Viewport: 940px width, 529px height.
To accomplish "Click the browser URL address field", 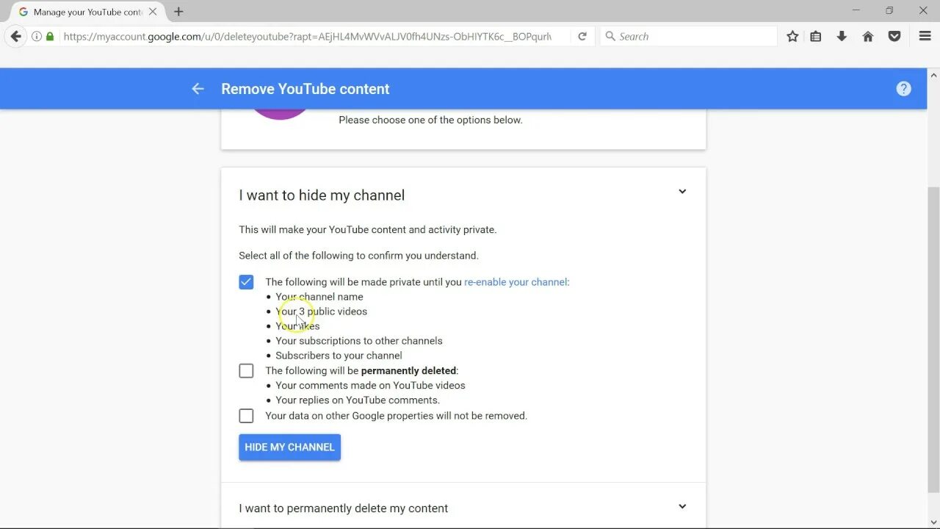I will pos(307,36).
